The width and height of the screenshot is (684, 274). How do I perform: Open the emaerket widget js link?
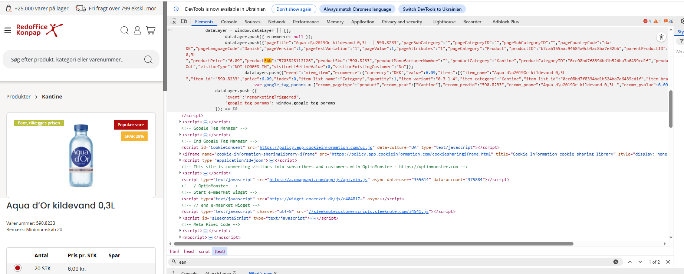pyautogui.click(x=316, y=199)
